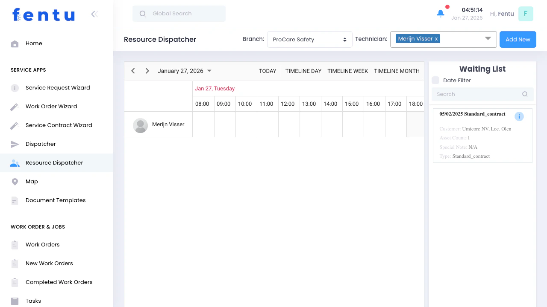Select the TIMELINE MONTH tab
This screenshot has width=547, height=307.
coord(397,71)
